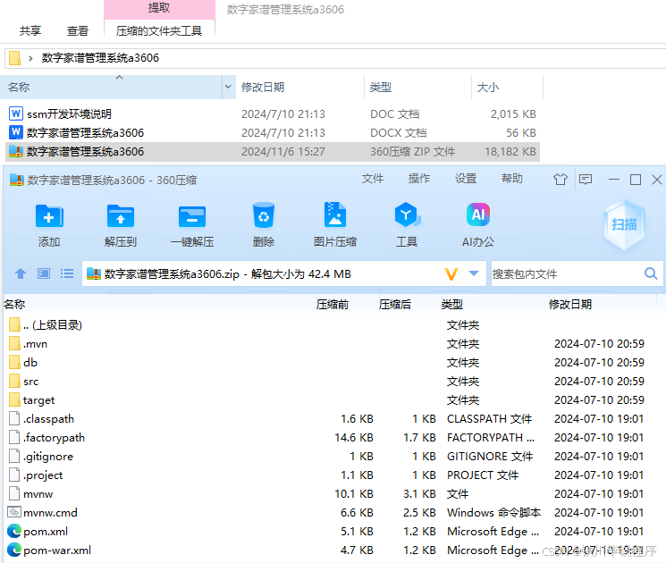Image resolution: width=666 pixels, height=563 pixels.
Task: Sort by 类型 column in Explorer
Action: [418, 87]
